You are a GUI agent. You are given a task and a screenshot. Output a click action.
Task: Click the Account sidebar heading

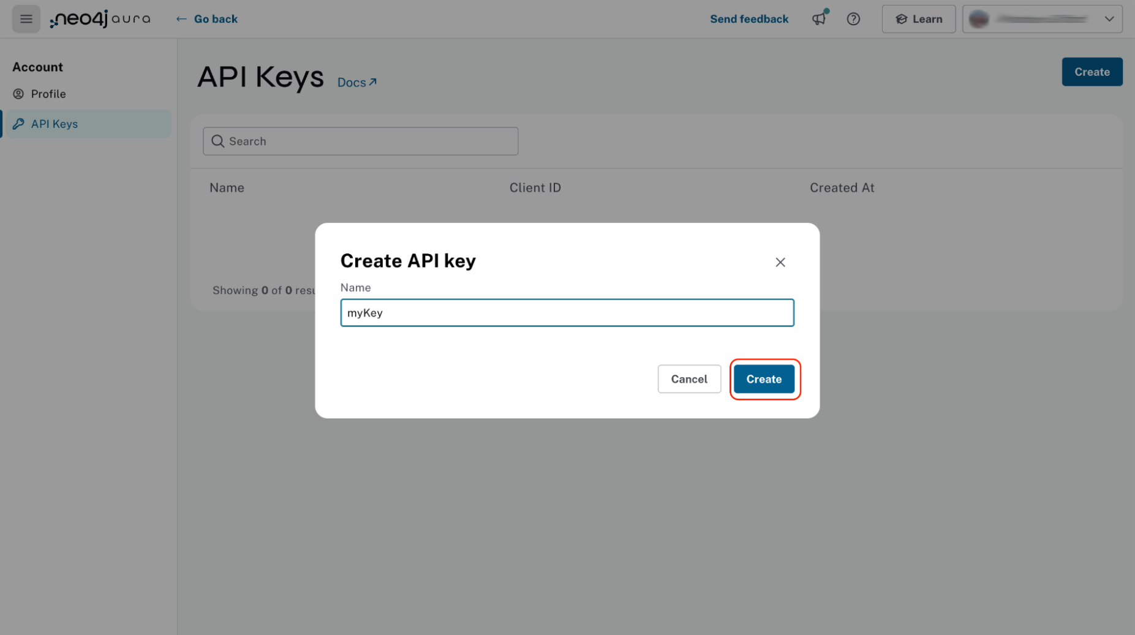[x=37, y=67]
